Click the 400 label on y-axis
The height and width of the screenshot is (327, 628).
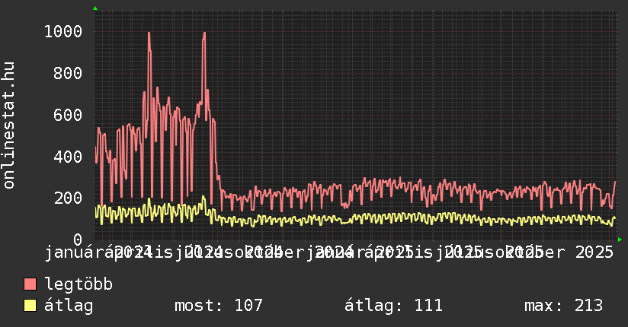69,157
